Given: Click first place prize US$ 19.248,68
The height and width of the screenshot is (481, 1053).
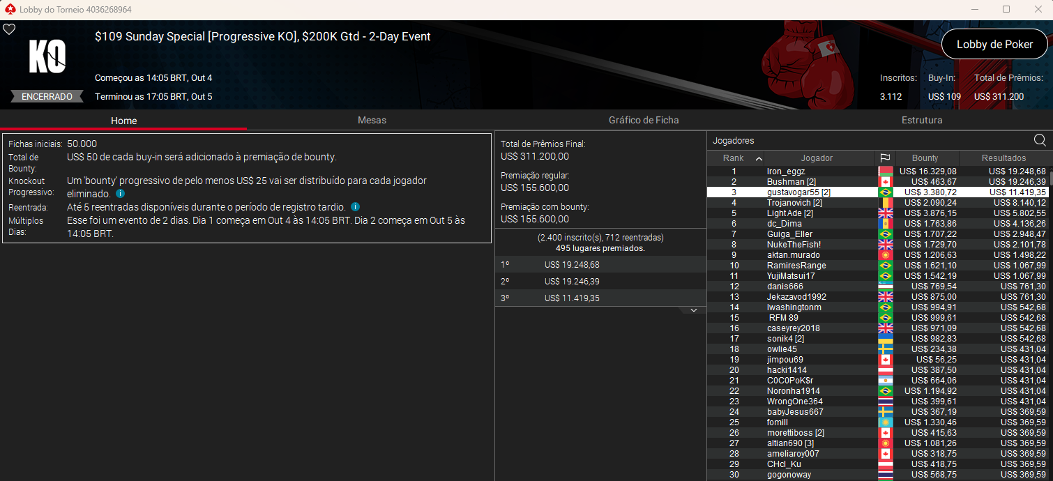Looking at the screenshot, I should pyautogui.click(x=572, y=265).
